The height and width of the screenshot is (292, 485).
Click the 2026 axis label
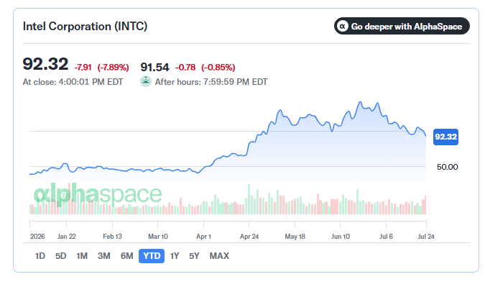tap(37, 237)
